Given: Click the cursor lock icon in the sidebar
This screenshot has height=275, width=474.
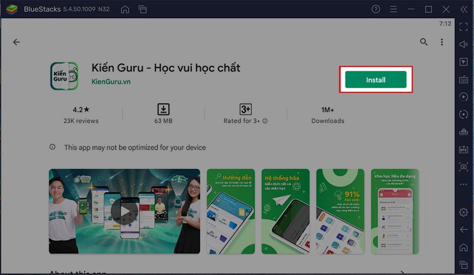Looking at the screenshot, I should [463, 62].
